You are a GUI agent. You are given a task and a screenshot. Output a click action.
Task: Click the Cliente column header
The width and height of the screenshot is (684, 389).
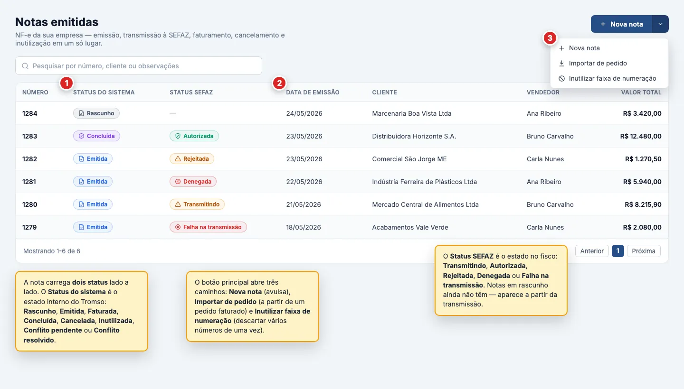click(x=384, y=93)
